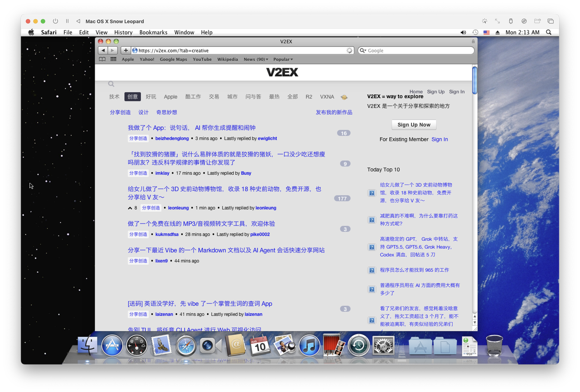
Task: Click the US flag input source icon
Action: [487, 33]
